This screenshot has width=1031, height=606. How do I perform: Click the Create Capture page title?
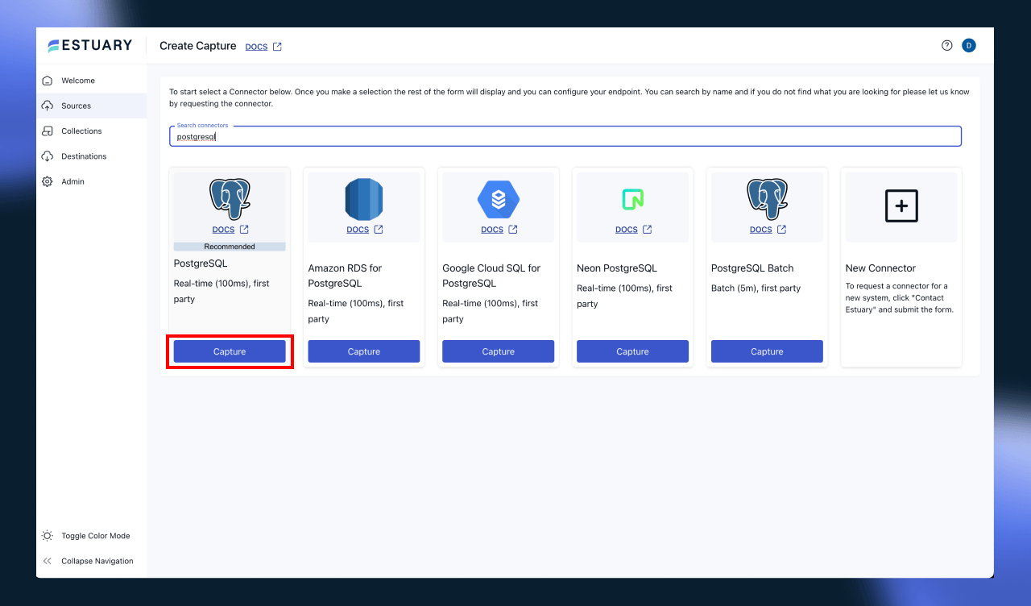pos(198,46)
